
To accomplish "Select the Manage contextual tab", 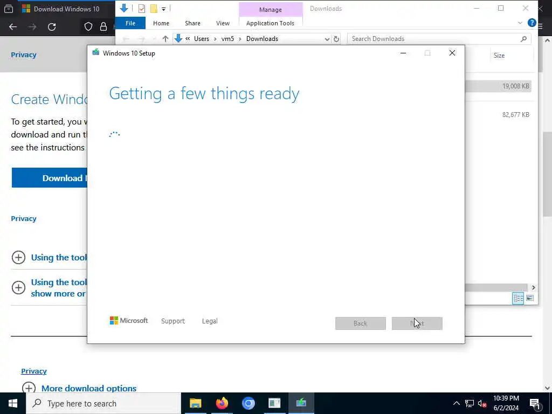I will coord(271,10).
